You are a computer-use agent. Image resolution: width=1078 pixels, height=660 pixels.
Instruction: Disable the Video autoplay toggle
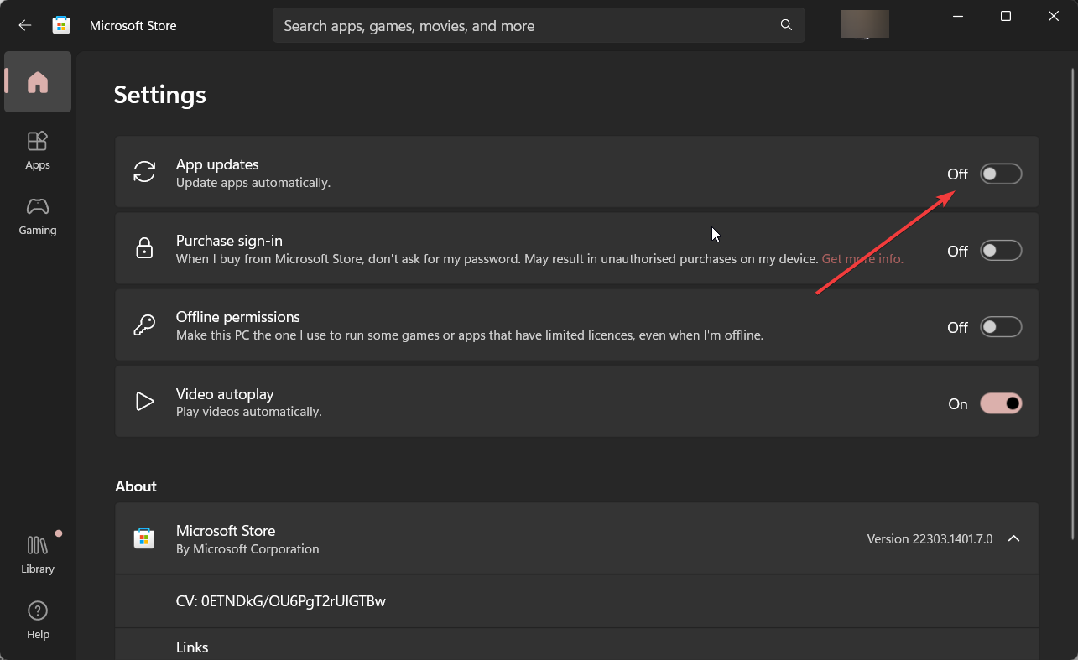pyautogui.click(x=1001, y=403)
